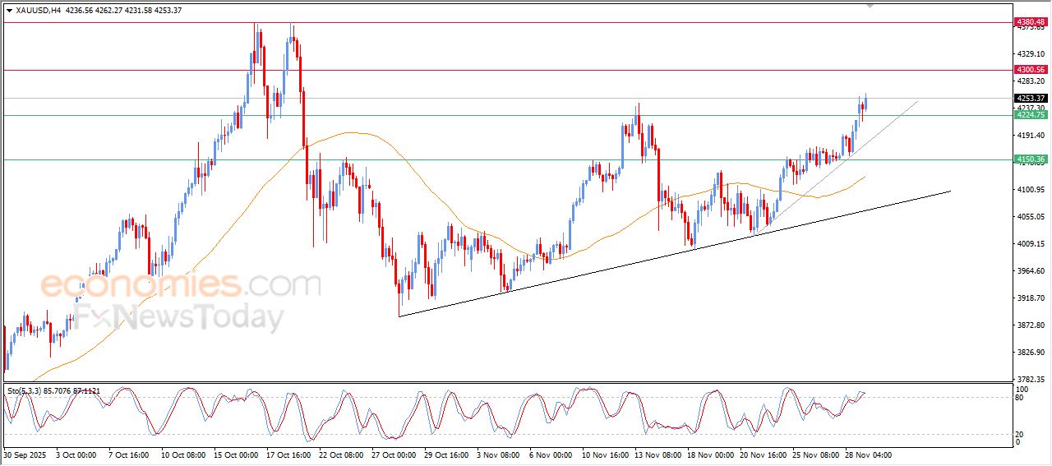Click the gray chart shift triangle marker
The image size is (1052, 466).
click(870, 7)
